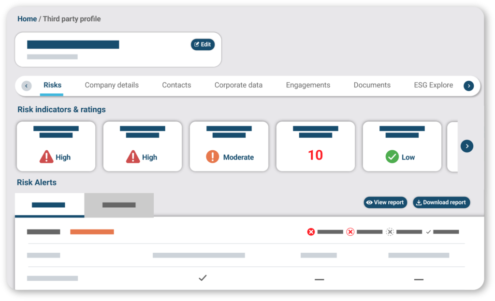Click the dashed grey X legend icon

(390, 232)
